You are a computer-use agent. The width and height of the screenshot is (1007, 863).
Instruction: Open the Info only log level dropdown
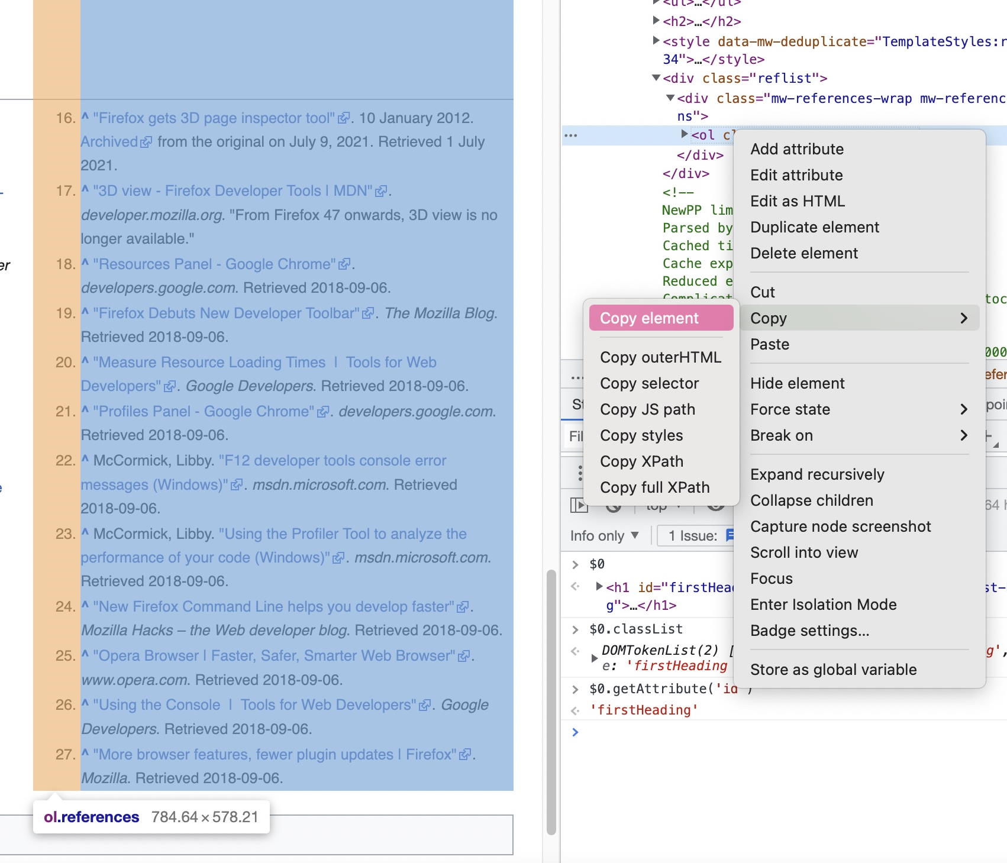point(605,536)
